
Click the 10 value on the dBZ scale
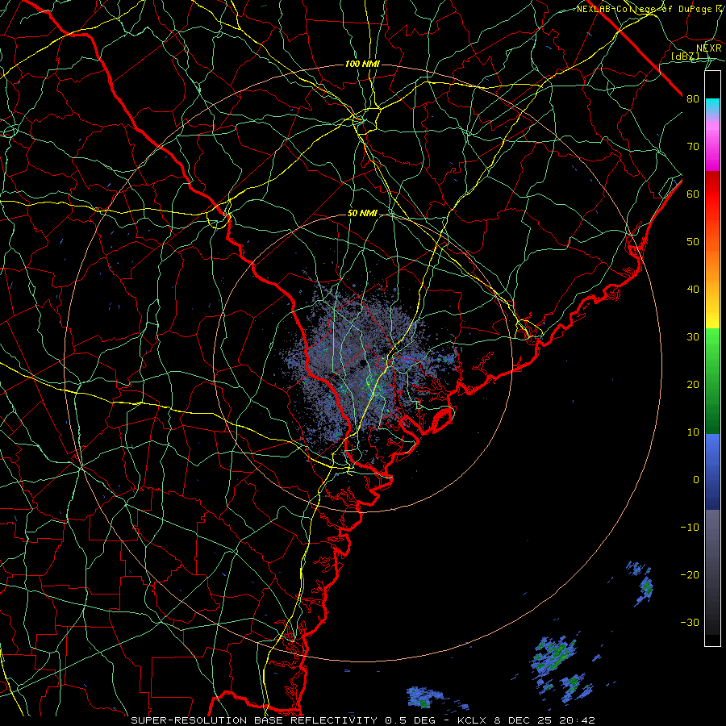tap(693, 432)
